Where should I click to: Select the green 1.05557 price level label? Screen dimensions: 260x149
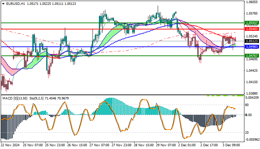(x=252, y=23)
